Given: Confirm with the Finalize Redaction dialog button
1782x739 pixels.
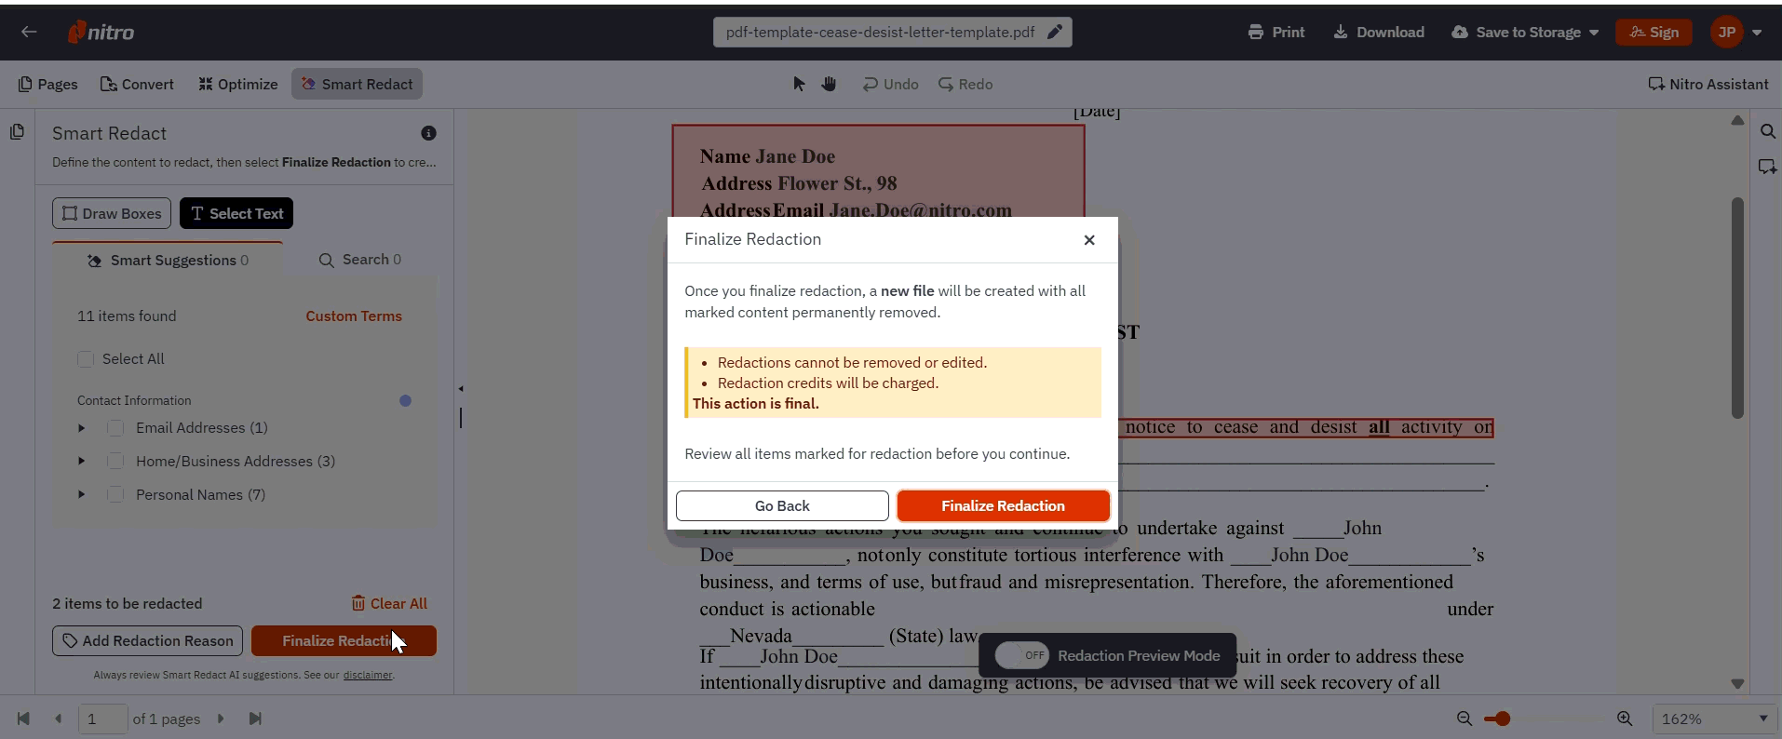Looking at the screenshot, I should 1003,505.
